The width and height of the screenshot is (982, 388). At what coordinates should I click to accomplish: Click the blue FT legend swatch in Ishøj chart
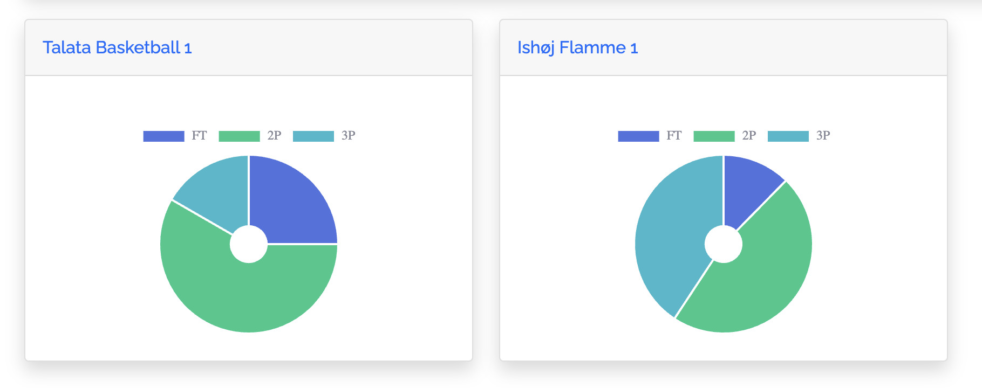coord(638,136)
